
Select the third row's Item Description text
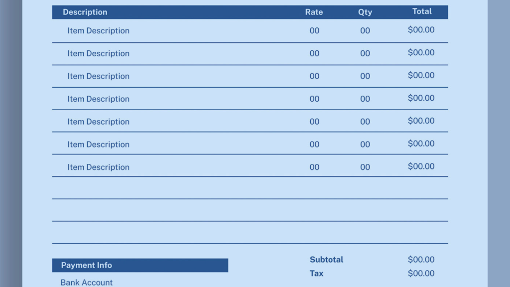click(x=99, y=76)
